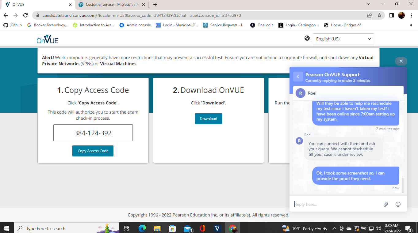Switch to the Customer service browser tab

tap(110, 5)
